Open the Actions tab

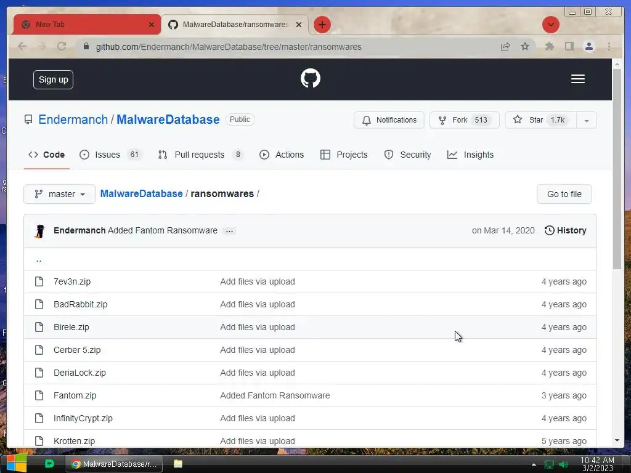tap(282, 155)
